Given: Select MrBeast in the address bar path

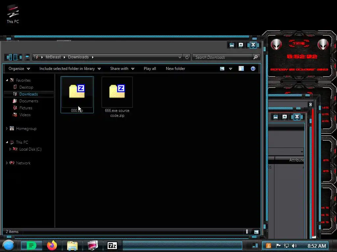Looking at the screenshot, I should pyautogui.click(x=53, y=57).
